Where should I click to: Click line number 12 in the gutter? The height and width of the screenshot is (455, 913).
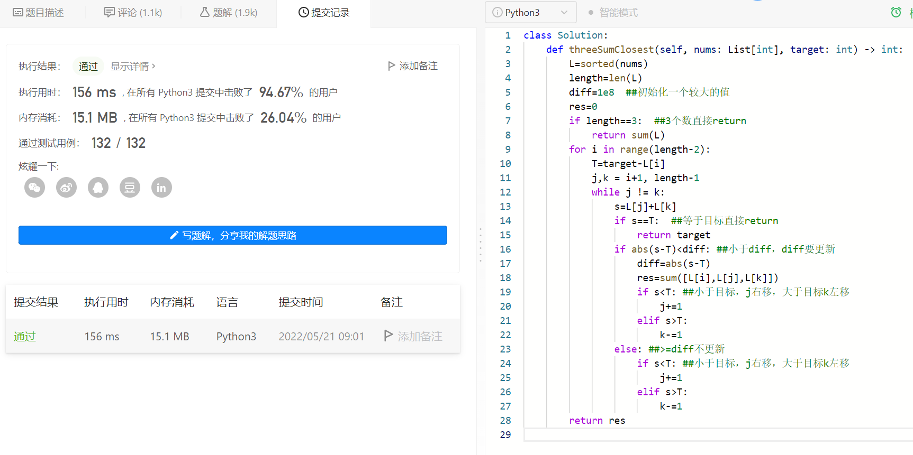(x=505, y=192)
